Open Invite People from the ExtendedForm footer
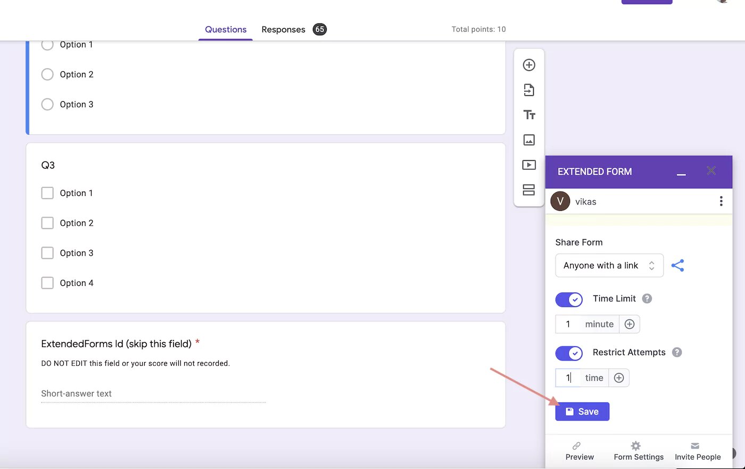Screen dimensions: 745x469 [698, 451]
